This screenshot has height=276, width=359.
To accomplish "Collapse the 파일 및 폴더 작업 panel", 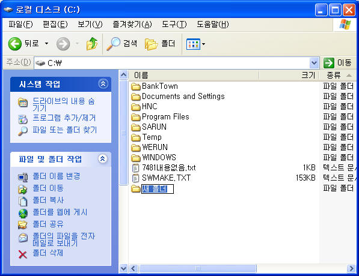I will click(103, 158).
